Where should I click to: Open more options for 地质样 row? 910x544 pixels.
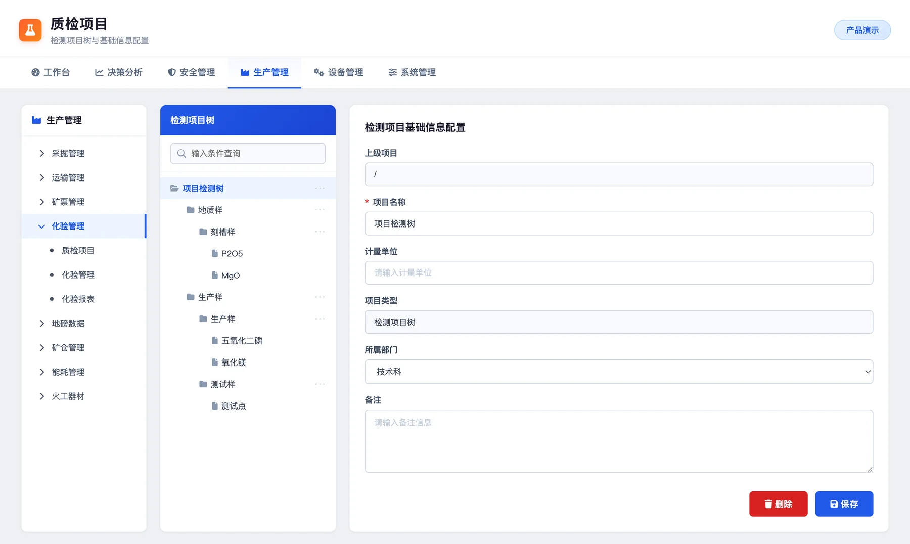point(320,210)
